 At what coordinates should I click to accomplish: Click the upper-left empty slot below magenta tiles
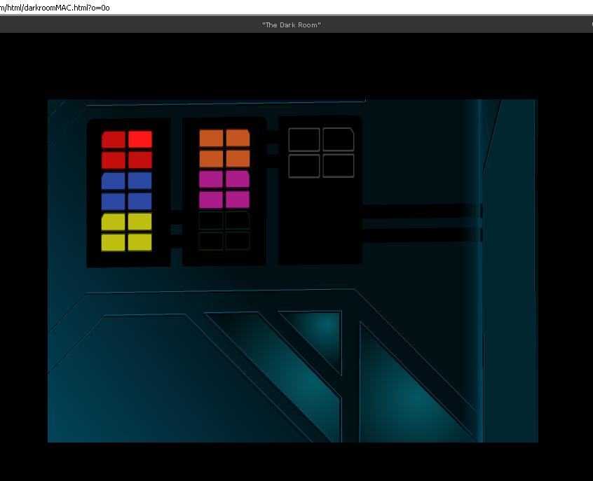coord(211,221)
